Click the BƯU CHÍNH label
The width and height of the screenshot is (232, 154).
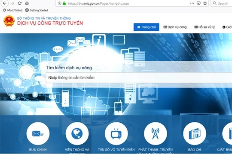[x=38, y=150]
